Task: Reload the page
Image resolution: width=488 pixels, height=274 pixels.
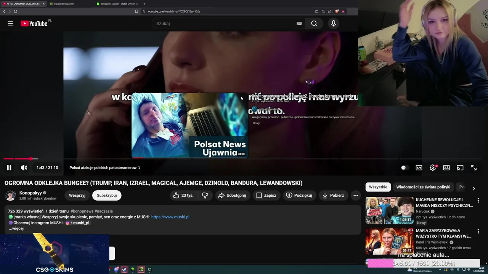Action: click(x=16, y=11)
